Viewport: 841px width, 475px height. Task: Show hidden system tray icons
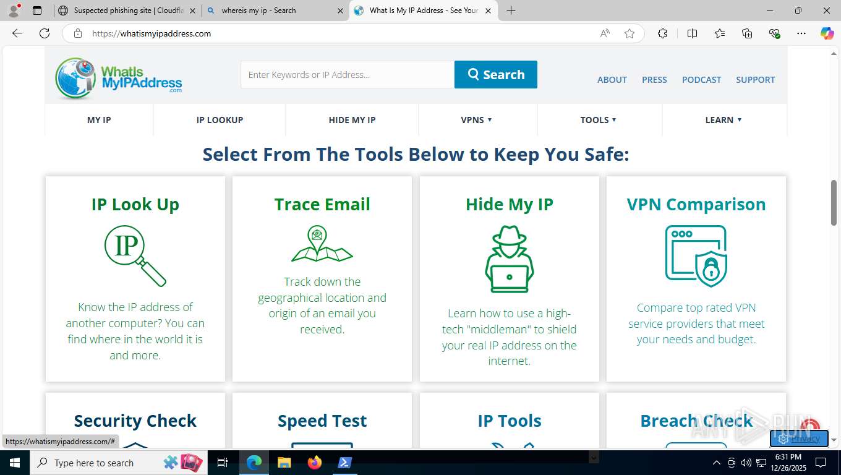pos(717,463)
